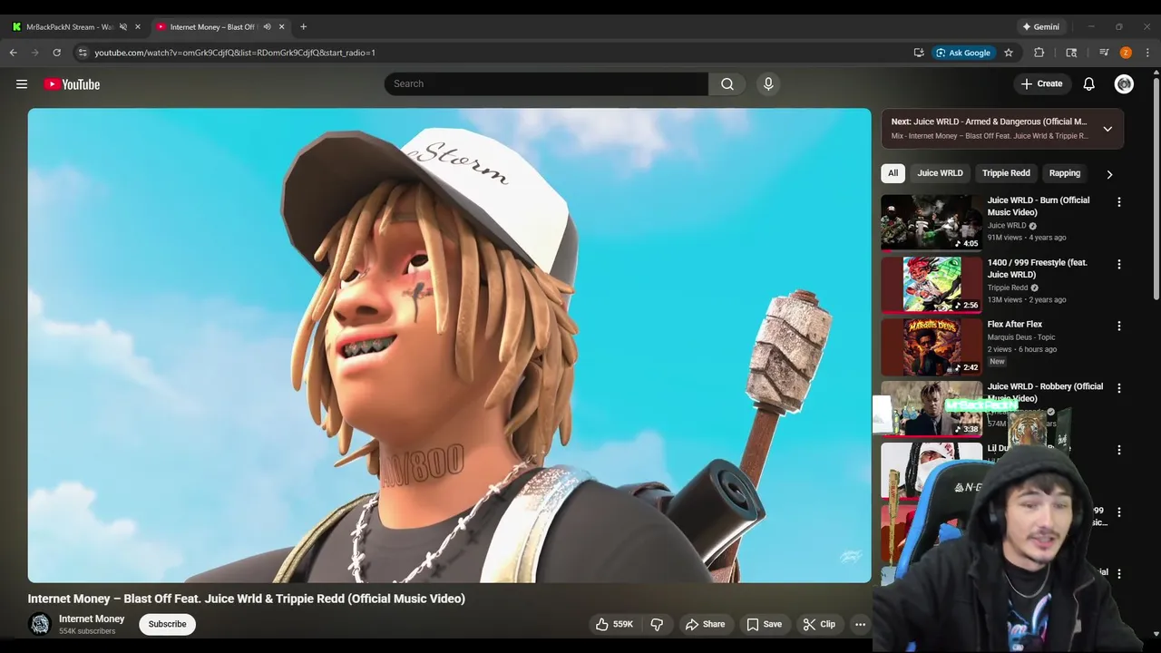1161x653 pixels.
Task: Select the Juice WRLD filter chip
Action: click(940, 173)
